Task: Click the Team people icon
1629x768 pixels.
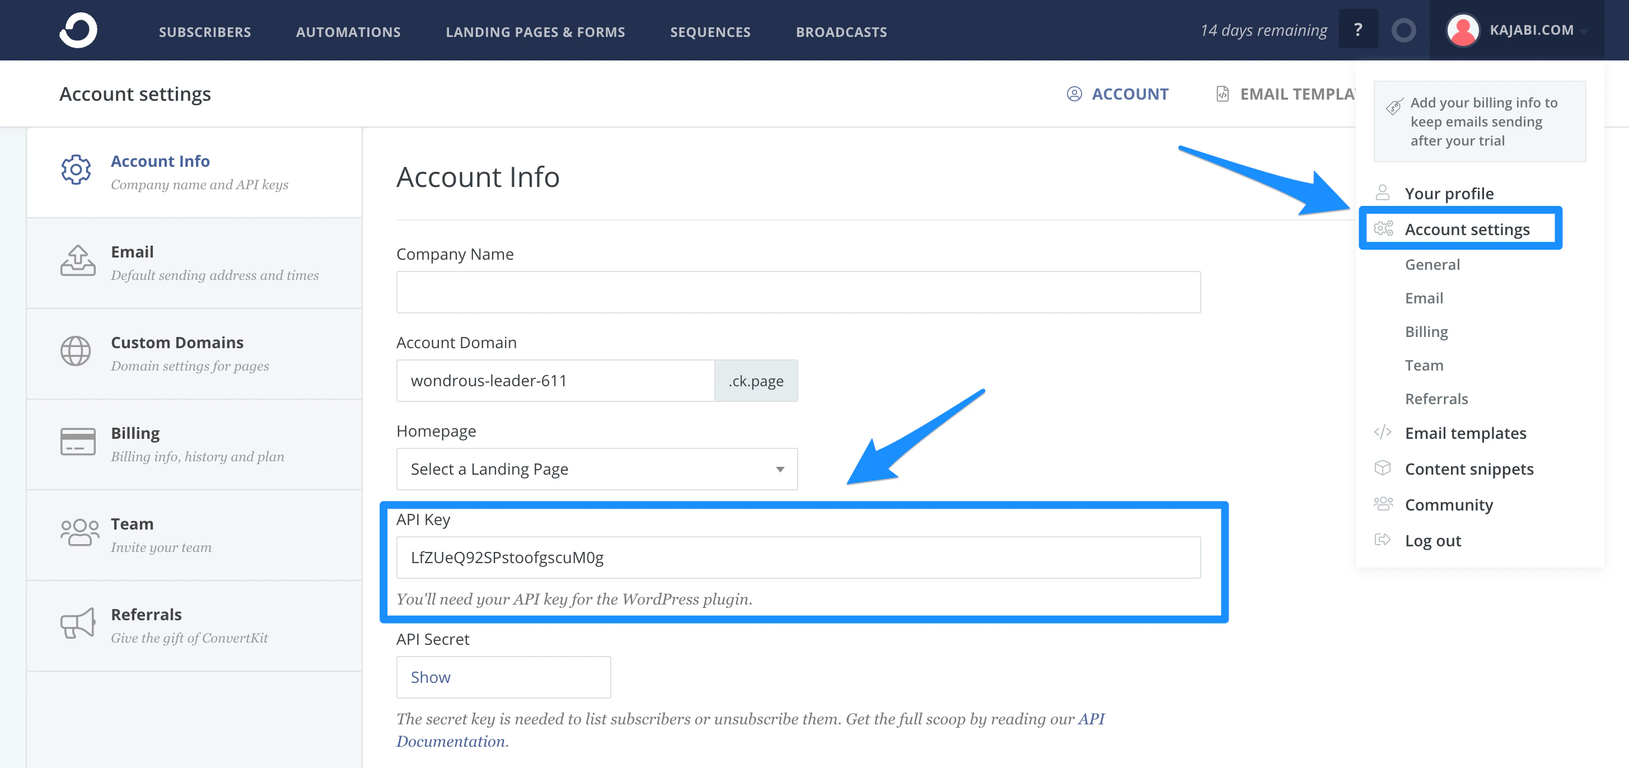Action: tap(79, 532)
